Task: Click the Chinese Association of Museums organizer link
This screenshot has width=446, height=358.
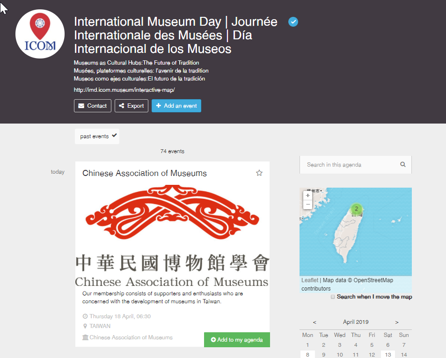Action: [131, 337]
